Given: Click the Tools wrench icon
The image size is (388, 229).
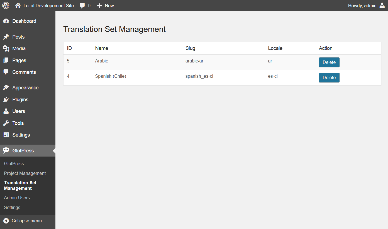Looking at the screenshot, I should point(6,123).
